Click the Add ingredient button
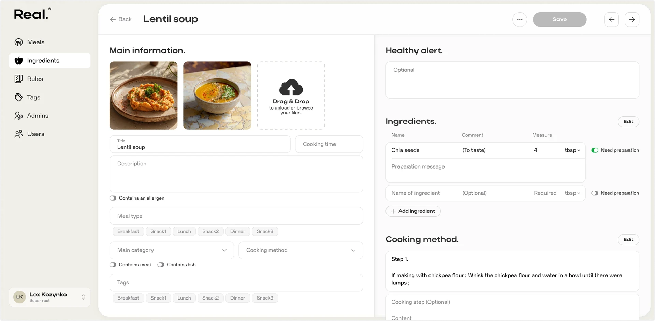 (x=413, y=211)
